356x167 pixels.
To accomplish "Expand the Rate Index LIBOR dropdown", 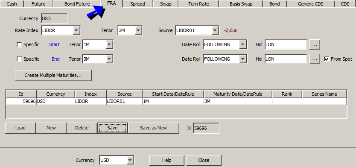I will (x=76, y=30).
